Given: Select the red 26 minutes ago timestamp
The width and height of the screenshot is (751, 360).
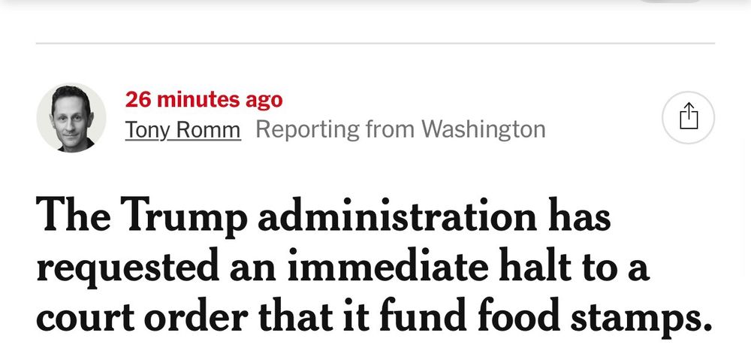Looking at the screenshot, I should pos(204,99).
